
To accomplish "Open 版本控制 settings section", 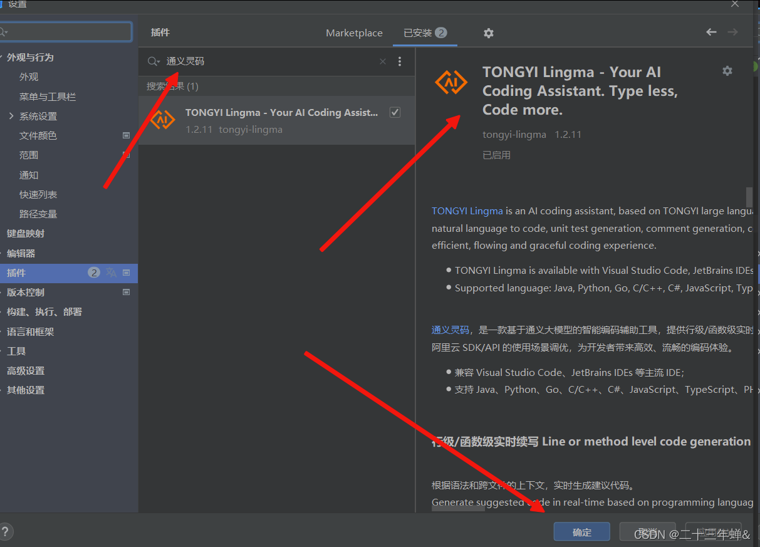I will pos(26,292).
